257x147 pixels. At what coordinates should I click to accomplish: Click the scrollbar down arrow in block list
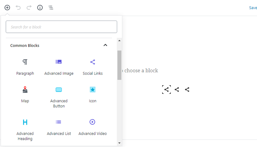[x=119, y=143]
